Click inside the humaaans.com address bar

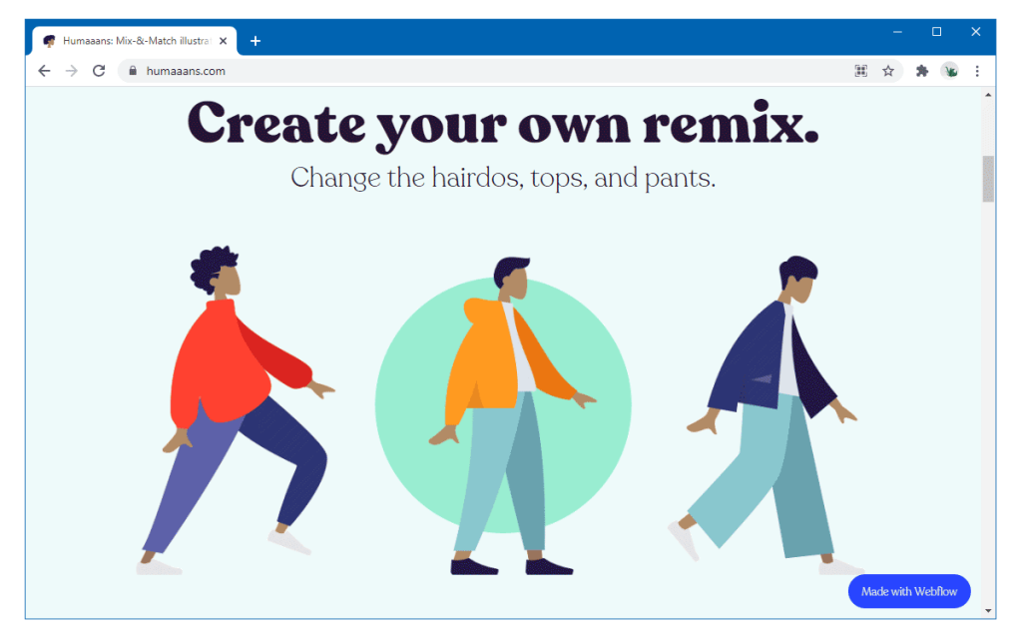(299, 71)
